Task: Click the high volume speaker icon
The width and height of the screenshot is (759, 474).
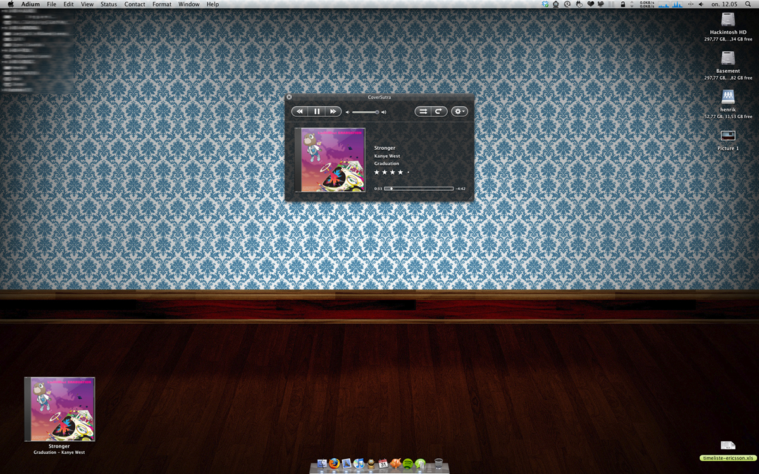Action: 384,112
